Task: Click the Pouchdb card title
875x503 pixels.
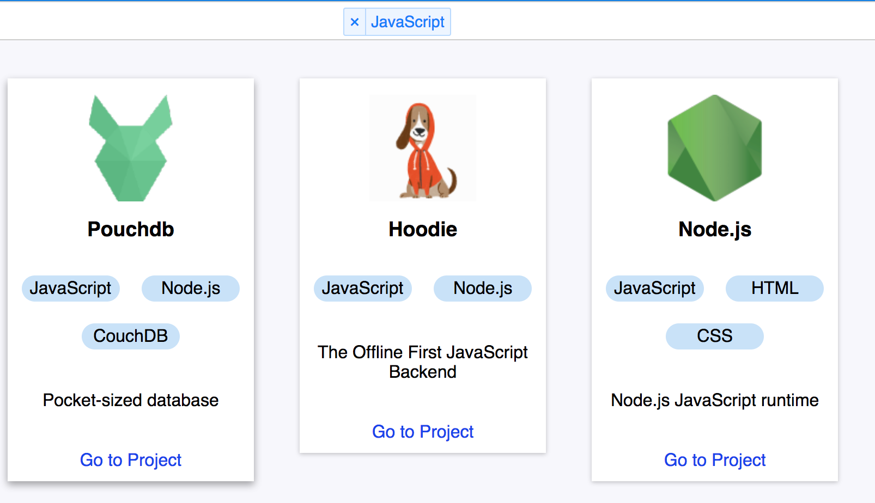Action: coord(131,229)
